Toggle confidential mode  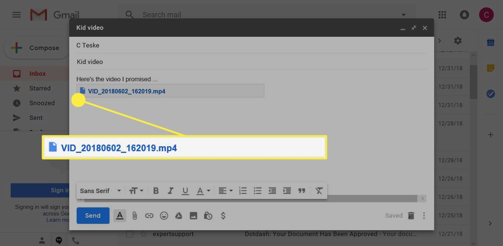coord(208,216)
